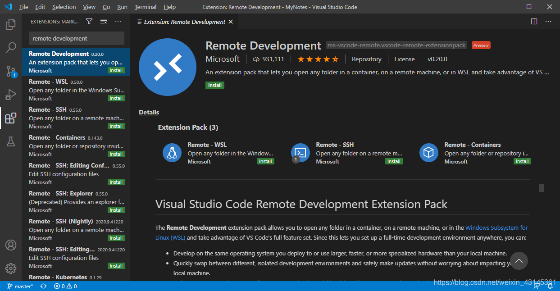This screenshot has height=291, width=560.
Task: Open errors and warnings in status bar
Action: pyautogui.click(x=65, y=286)
